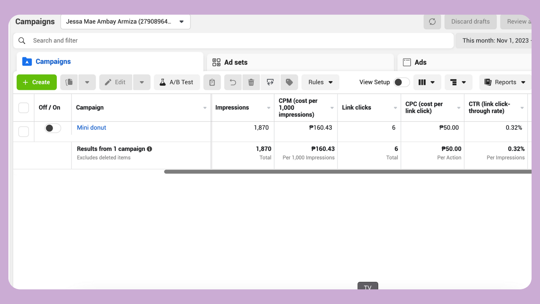Click the Search and filter field
540x304 pixels.
233,41
